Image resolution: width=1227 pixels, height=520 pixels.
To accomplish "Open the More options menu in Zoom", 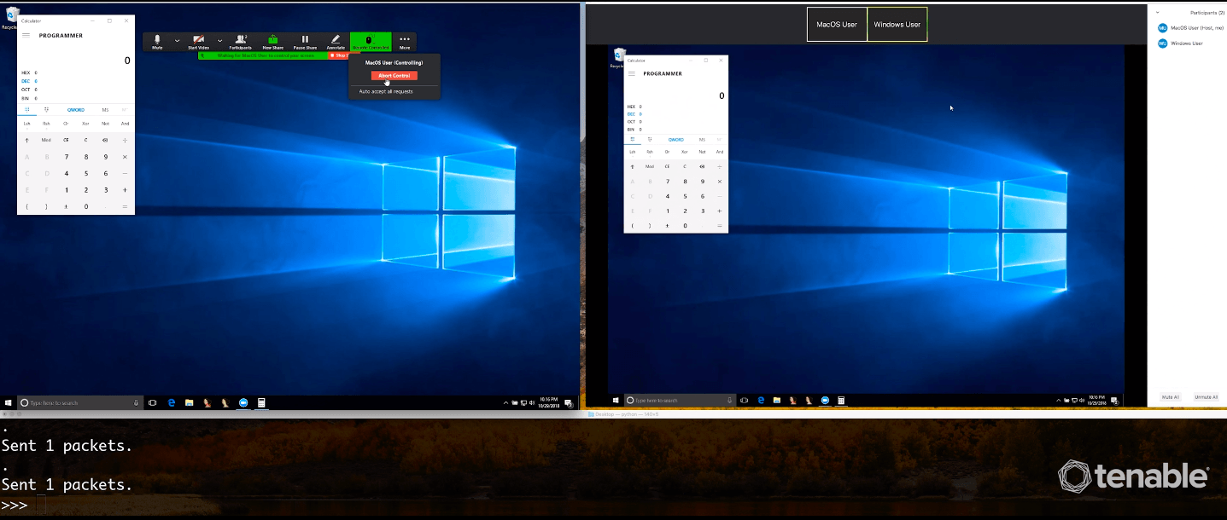I will coord(404,41).
